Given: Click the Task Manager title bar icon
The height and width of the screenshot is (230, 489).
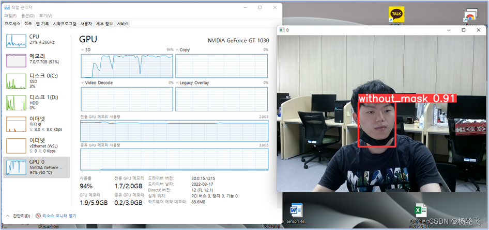Looking at the screenshot, I should tap(7, 7).
